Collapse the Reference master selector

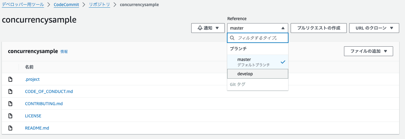click(x=258, y=28)
